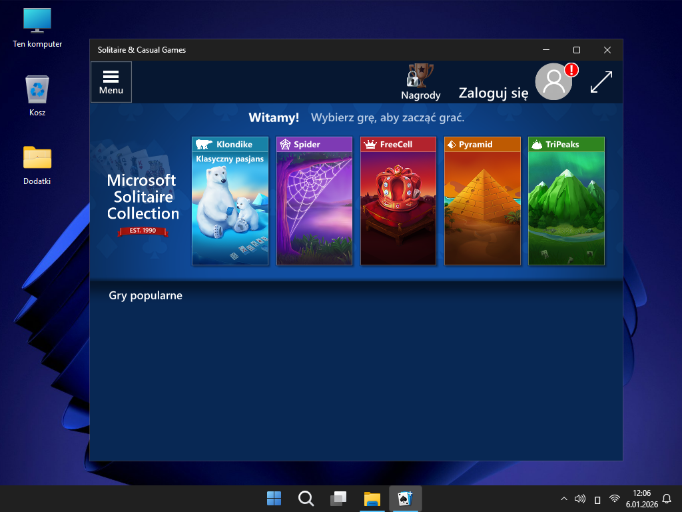Open Nagrody trophy awards icon

click(x=420, y=81)
